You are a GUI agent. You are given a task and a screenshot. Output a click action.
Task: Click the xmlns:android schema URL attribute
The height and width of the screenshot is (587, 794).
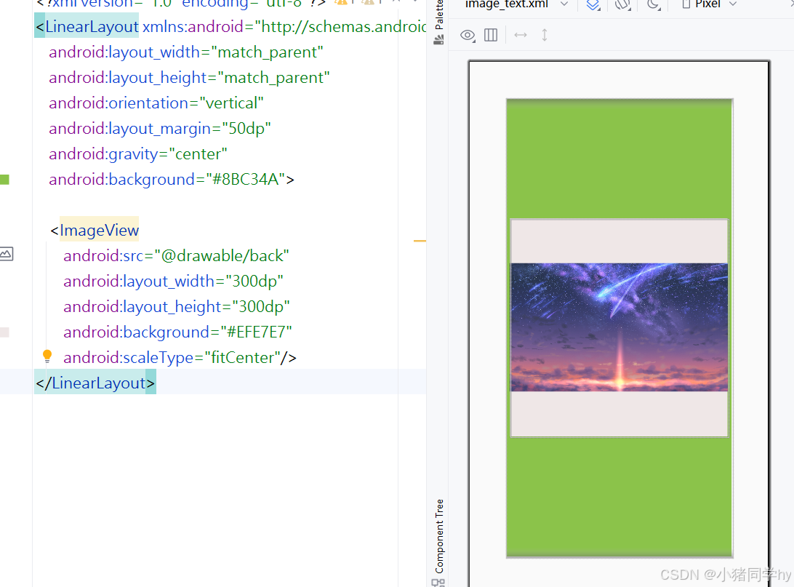284,26
